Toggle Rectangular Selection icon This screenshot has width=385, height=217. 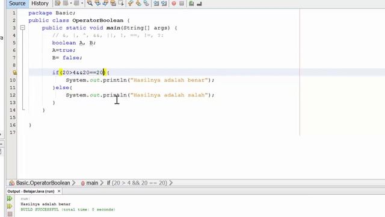click(x=121, y=3)
